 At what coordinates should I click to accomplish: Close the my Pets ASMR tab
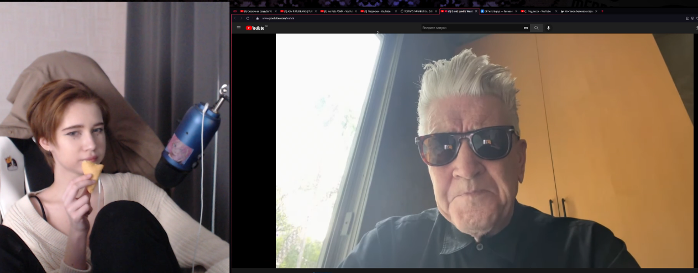[x=356, y=11]
